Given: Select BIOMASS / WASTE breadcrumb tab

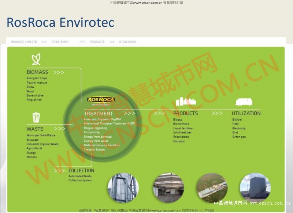Looking at the screenshot, I should [x=24, y=42].
